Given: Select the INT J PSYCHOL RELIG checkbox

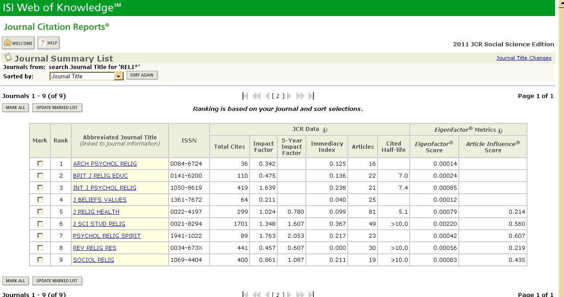Looking at the screenshot, I should point(40,188).
